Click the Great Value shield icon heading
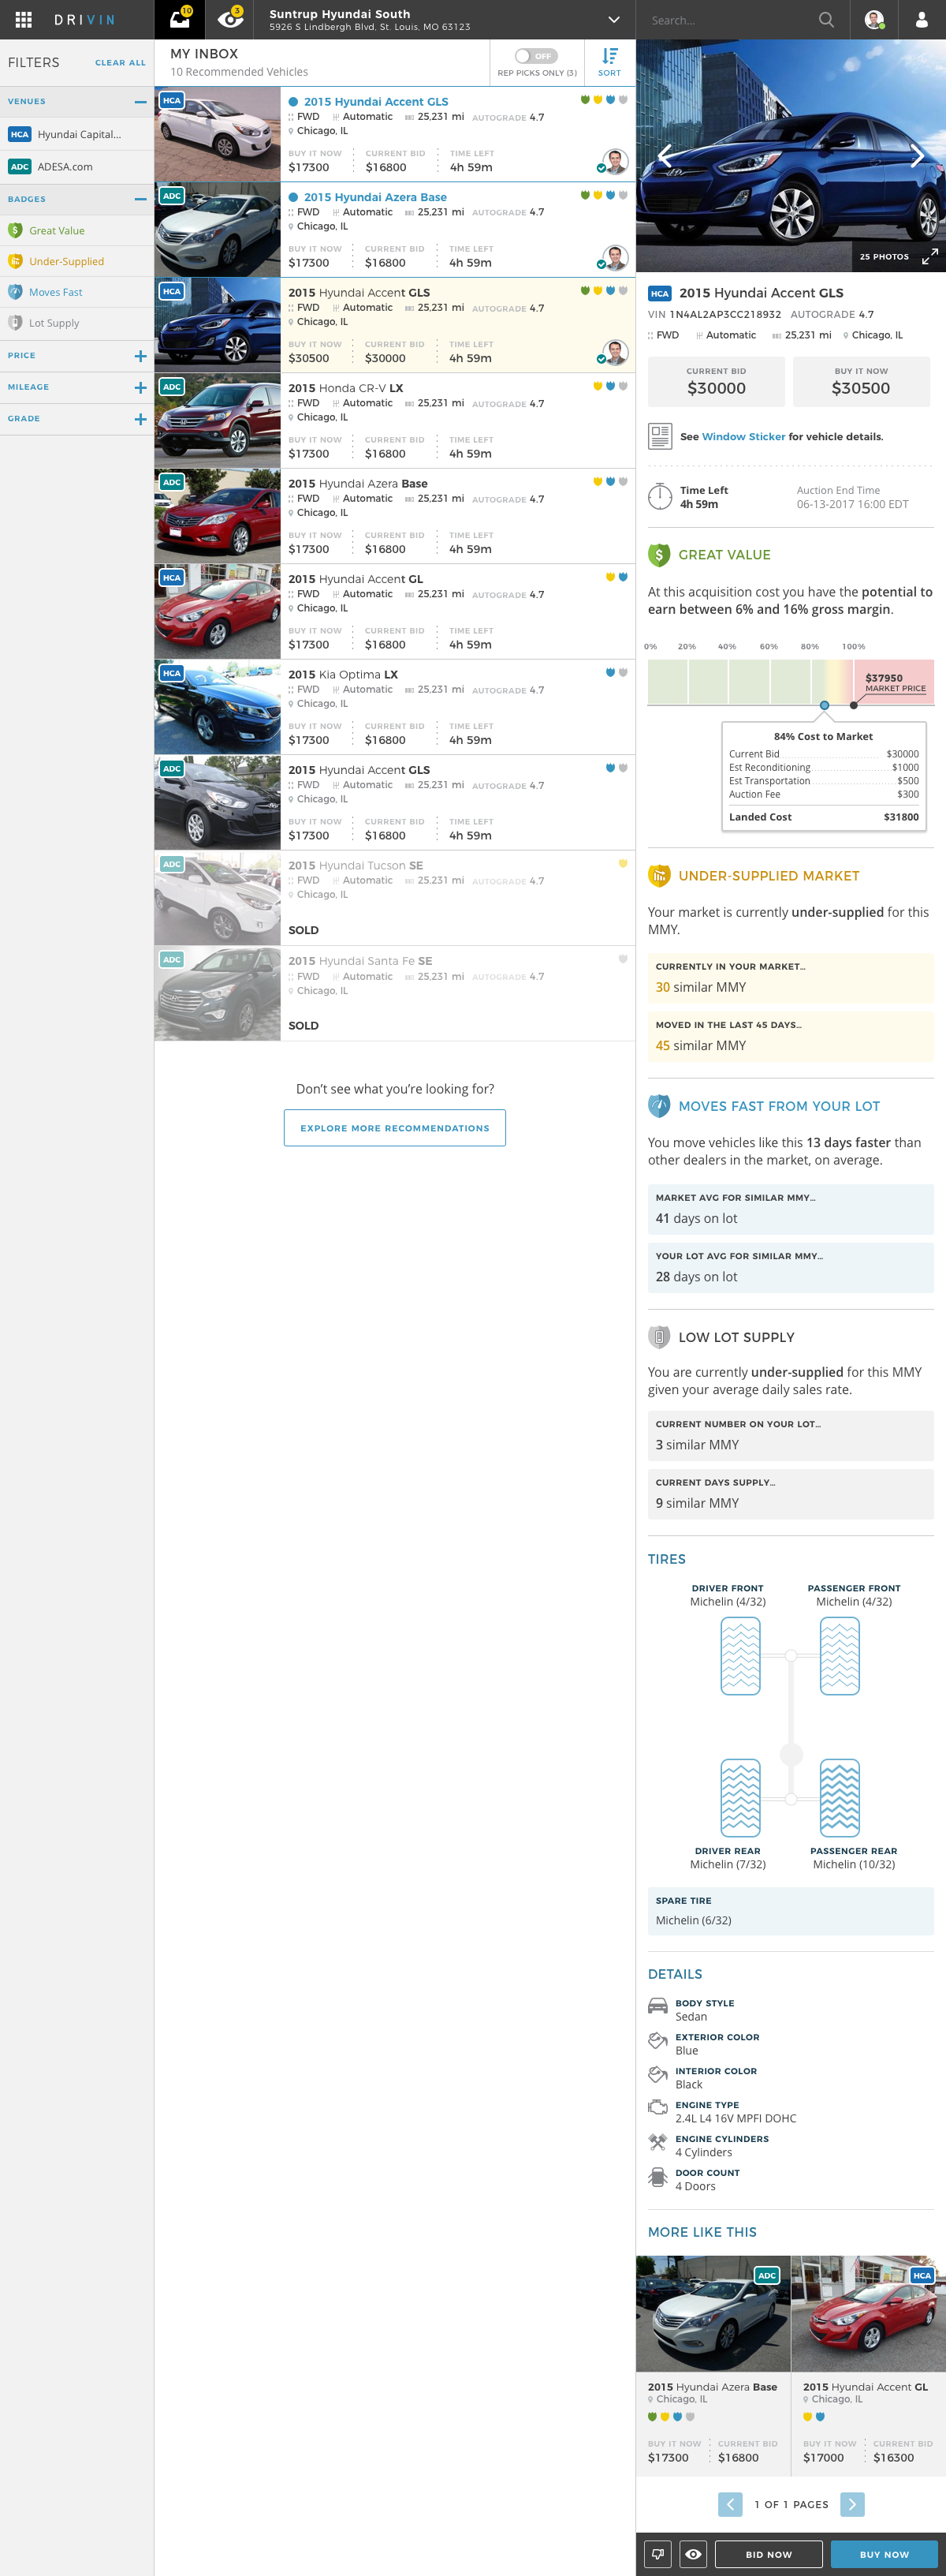The height and width of the screenshot is (2576, 946). [658, 555]
